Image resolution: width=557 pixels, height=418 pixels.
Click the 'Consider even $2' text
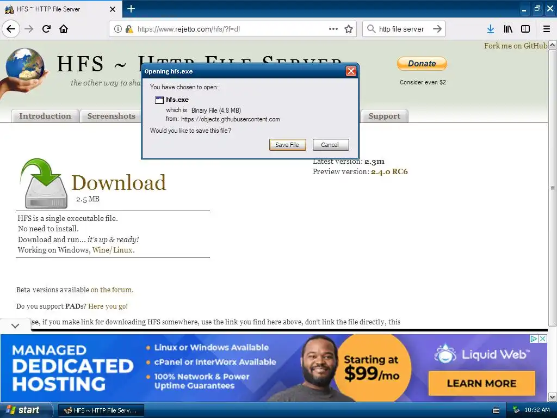[x=423, y=82]
